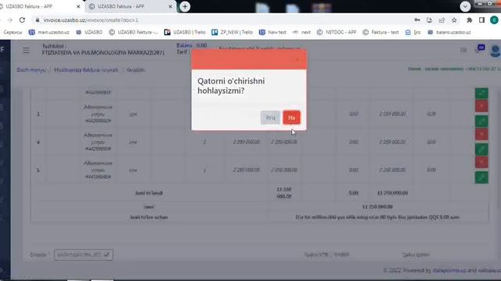Screen dimensions: 501x281
Task: Go forward in browser history
Action: (10, 20)
